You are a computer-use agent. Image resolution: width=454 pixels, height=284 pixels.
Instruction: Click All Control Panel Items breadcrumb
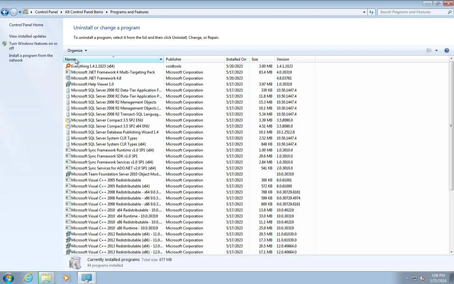[x=84, y=12]
